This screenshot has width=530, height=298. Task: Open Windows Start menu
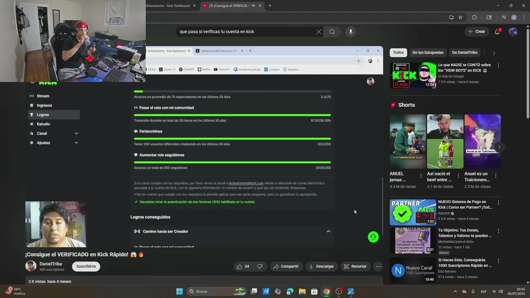179,291
